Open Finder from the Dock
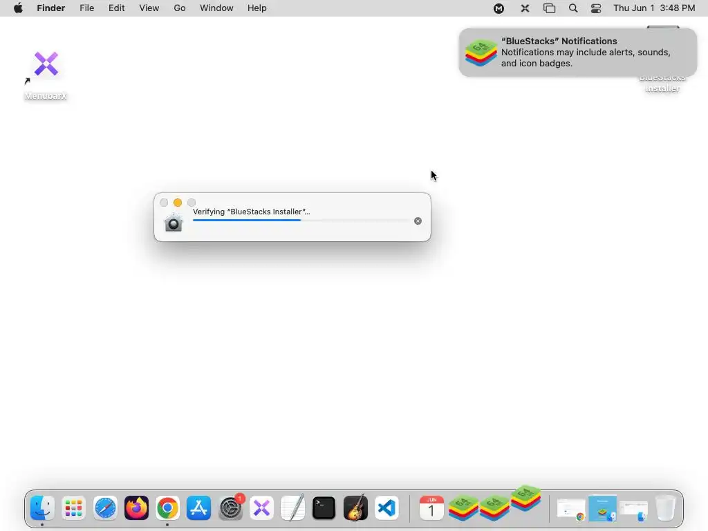Screen dimensions: 708x531 42,508
